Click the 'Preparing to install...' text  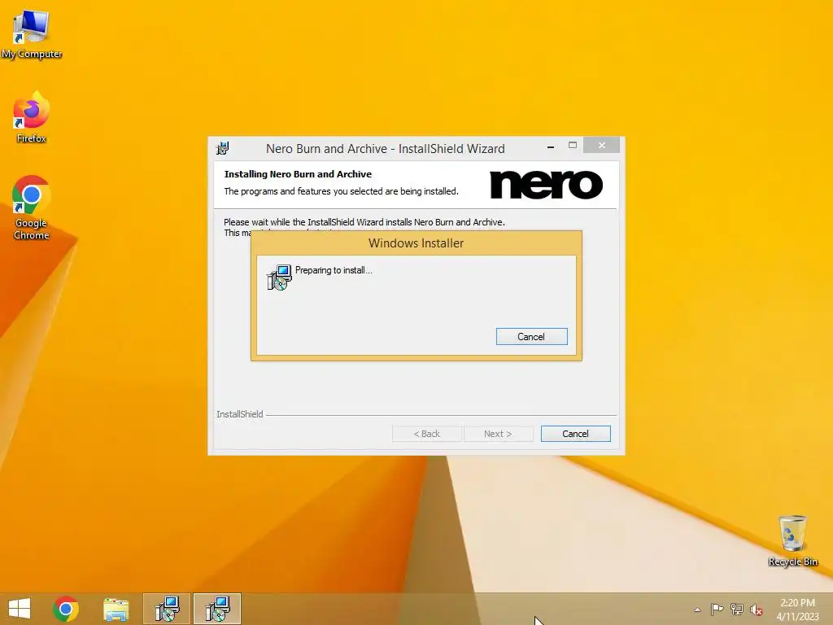(x=334, y=270)
